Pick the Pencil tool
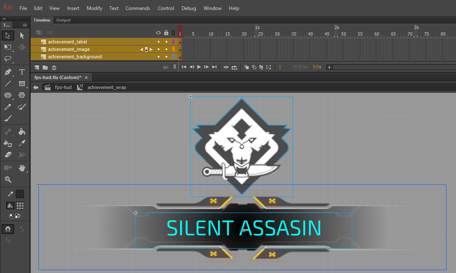 [x=7, y=107]
